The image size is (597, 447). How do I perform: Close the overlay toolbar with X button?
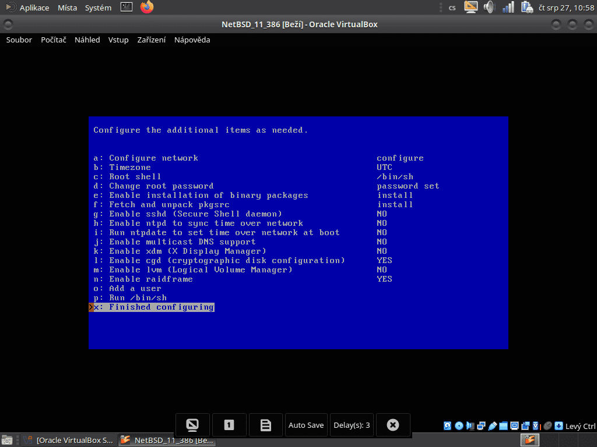pos(393,425)
